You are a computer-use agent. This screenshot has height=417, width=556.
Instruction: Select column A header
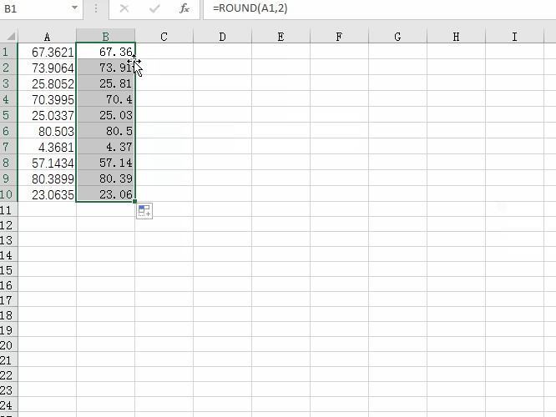47,37
